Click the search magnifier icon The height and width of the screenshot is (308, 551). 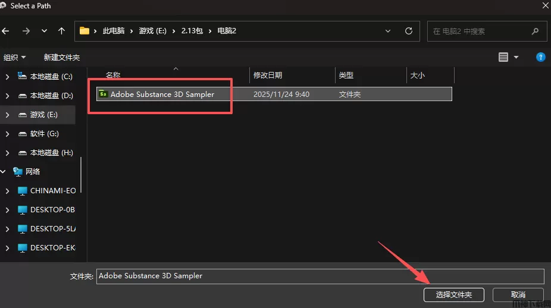535,32
